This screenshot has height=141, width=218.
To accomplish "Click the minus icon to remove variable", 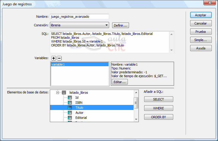I will click(x=59, y=58).
